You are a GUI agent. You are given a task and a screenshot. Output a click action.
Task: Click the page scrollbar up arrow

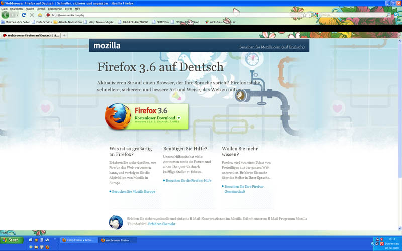point(399,41)
